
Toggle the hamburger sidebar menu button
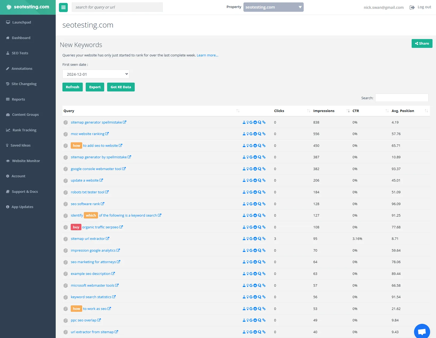point(63,7)
